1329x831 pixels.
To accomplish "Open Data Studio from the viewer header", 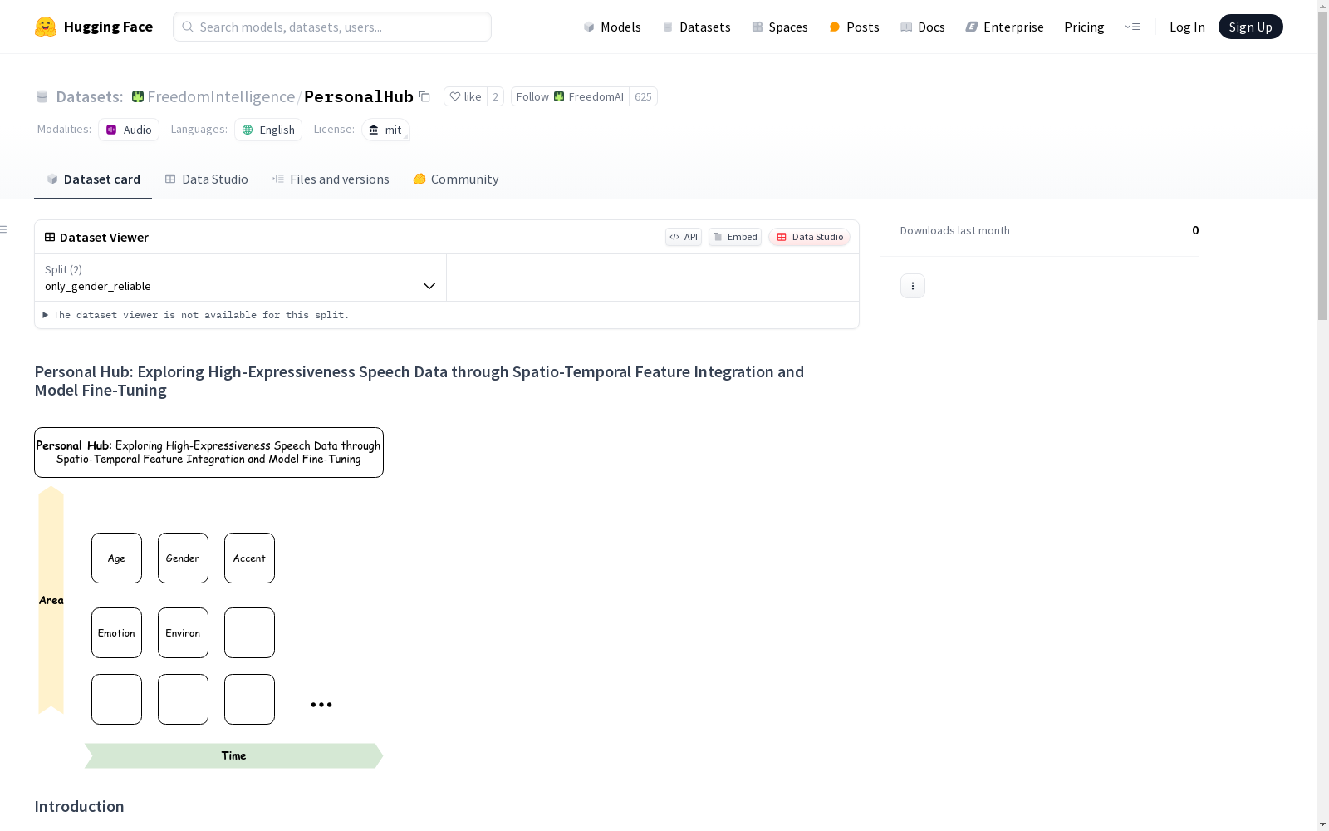I will [x=809, y=237].
